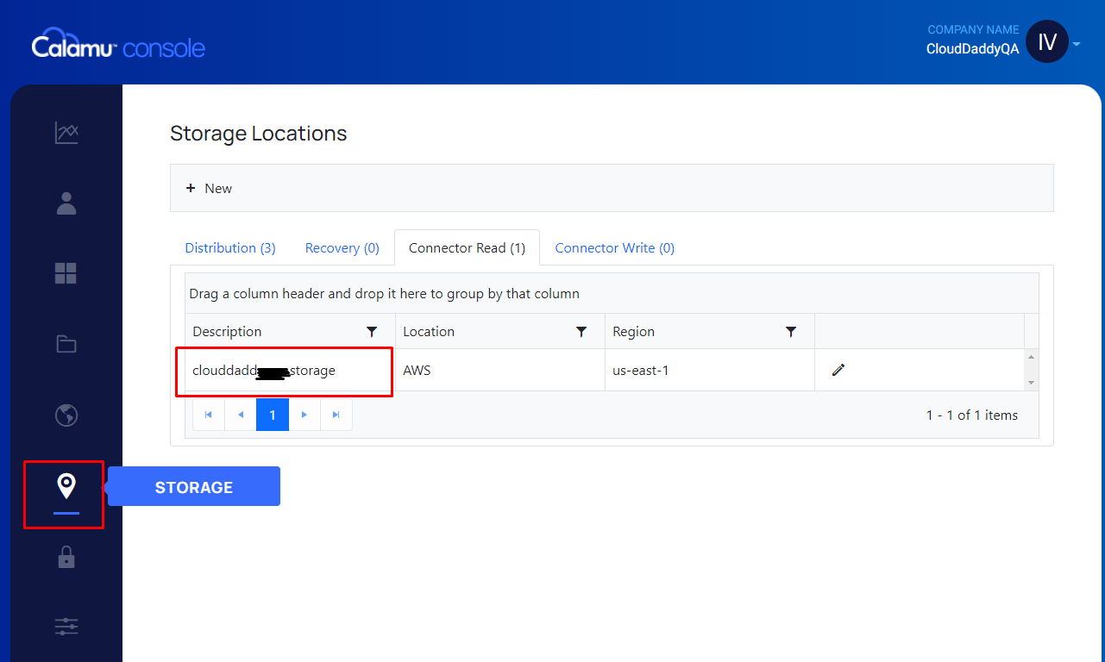Image resolution: width=1105 pixels, height=662 pixels.
Task: Click the IV user avatar
Action: pos(1047,42)
